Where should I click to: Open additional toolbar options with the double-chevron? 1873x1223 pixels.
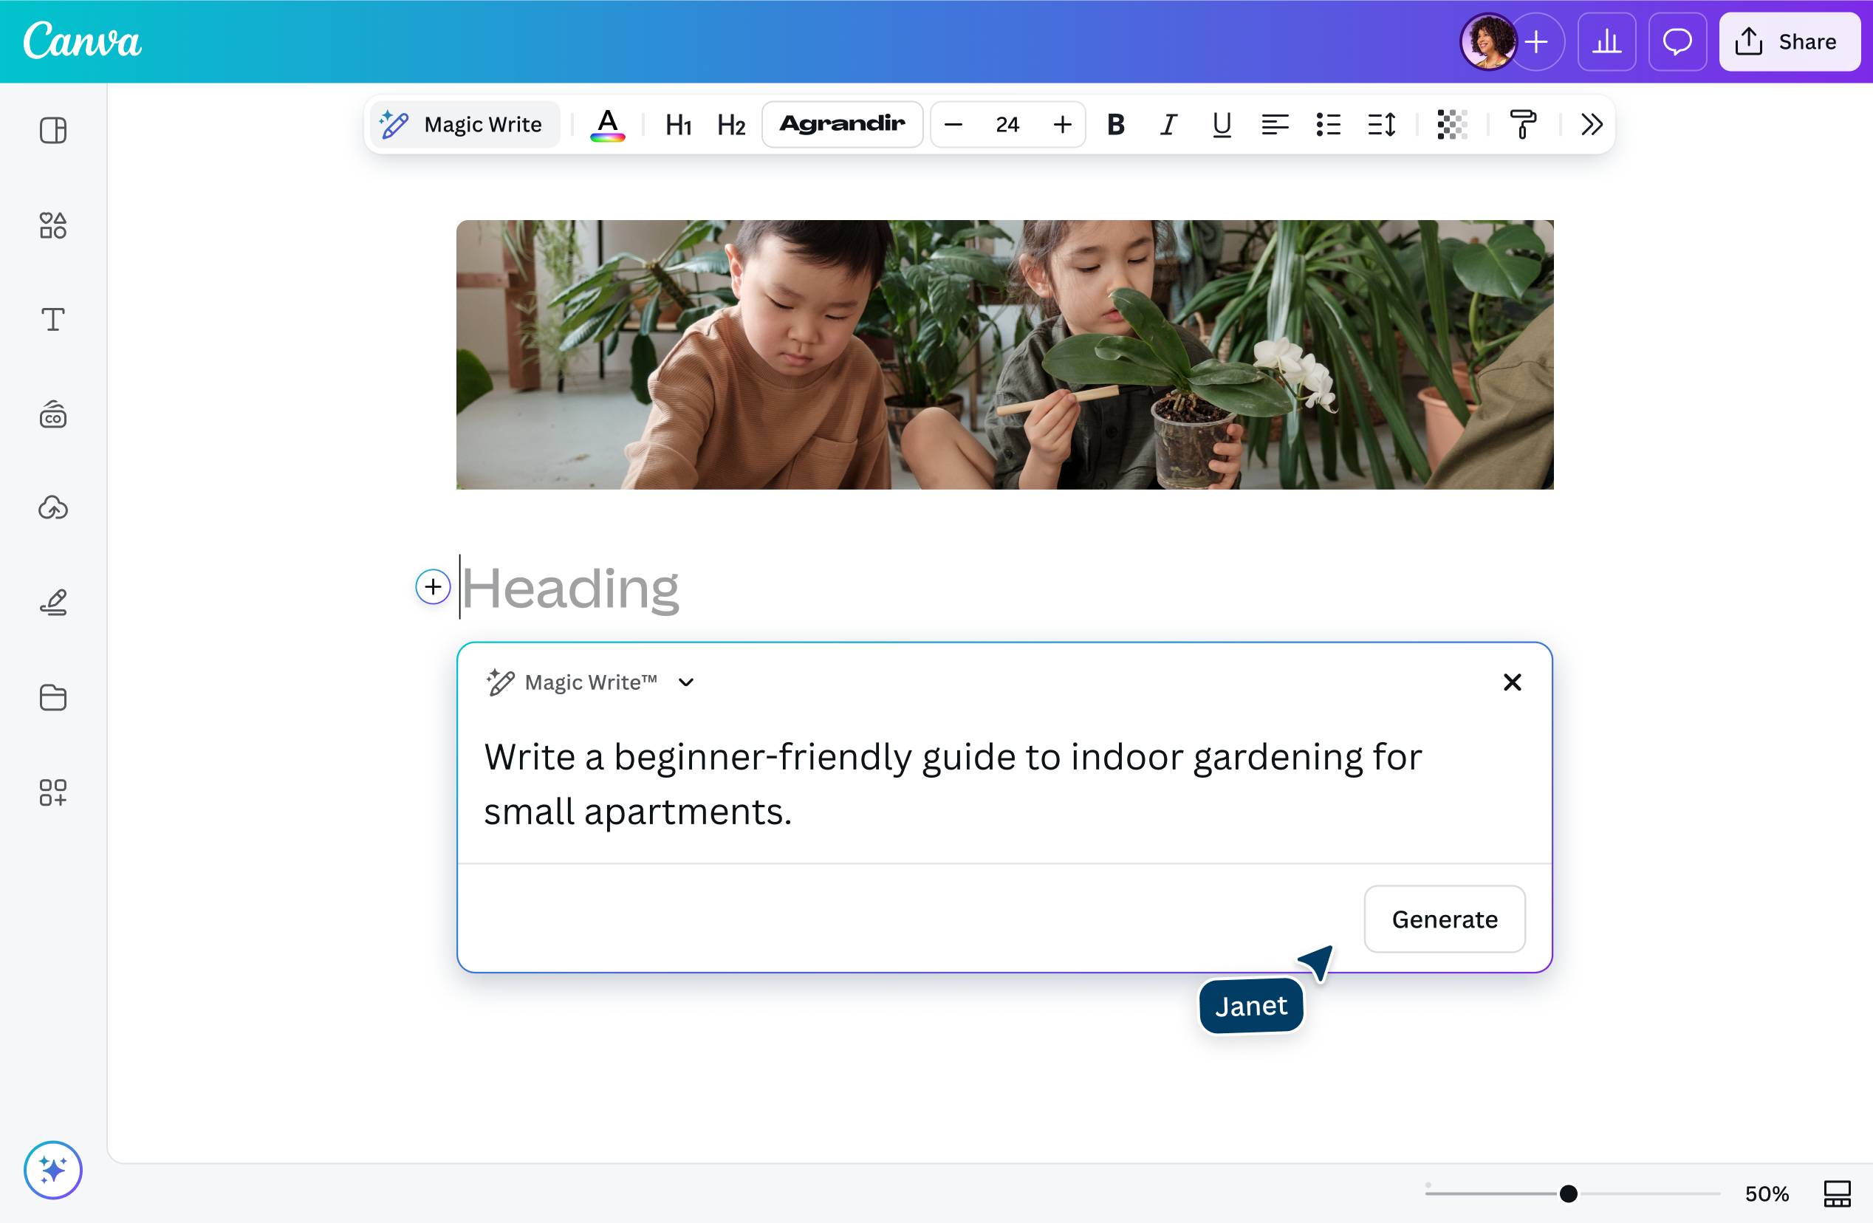tap(1590, 124)
